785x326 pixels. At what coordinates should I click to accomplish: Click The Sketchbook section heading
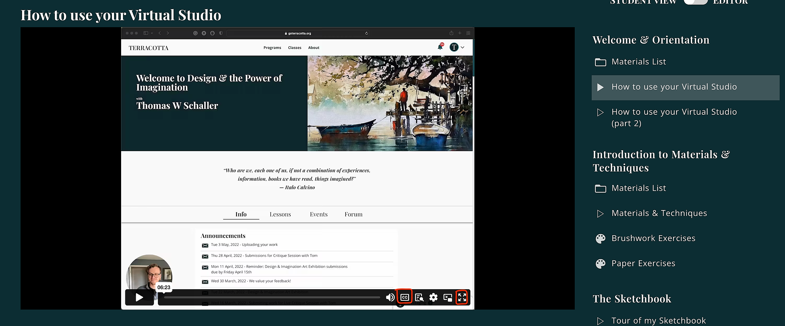[x=632, y=299]
